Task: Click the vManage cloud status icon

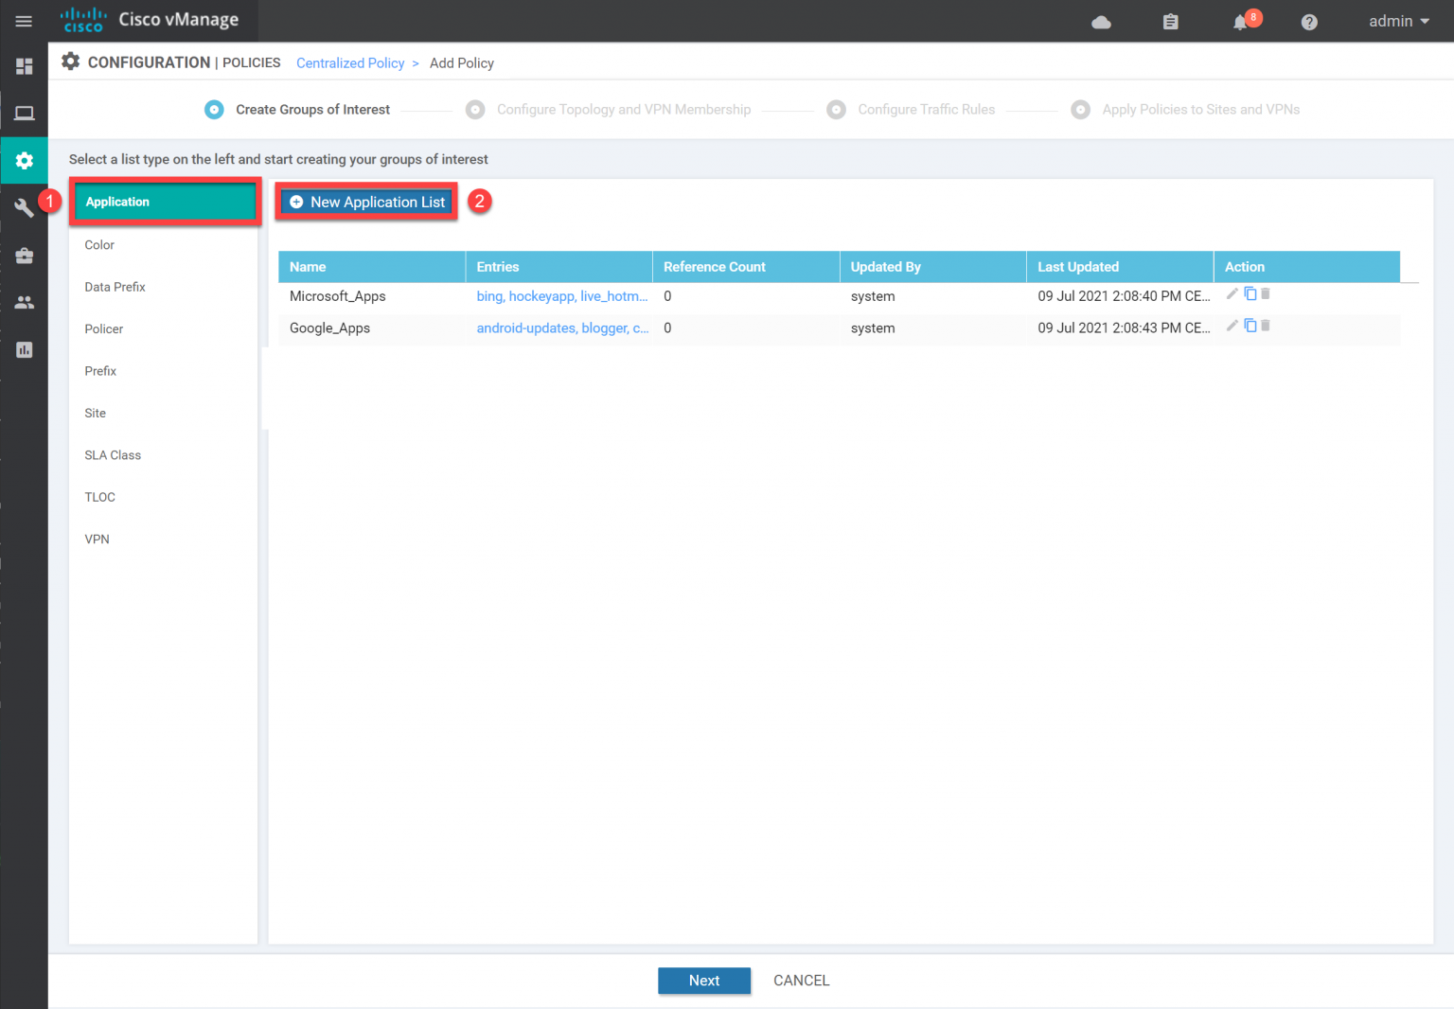Action: point(1101,22)
